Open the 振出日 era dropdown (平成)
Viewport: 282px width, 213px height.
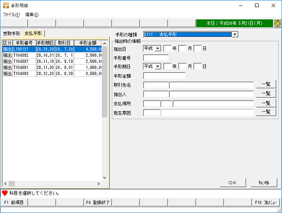(158, 49)
